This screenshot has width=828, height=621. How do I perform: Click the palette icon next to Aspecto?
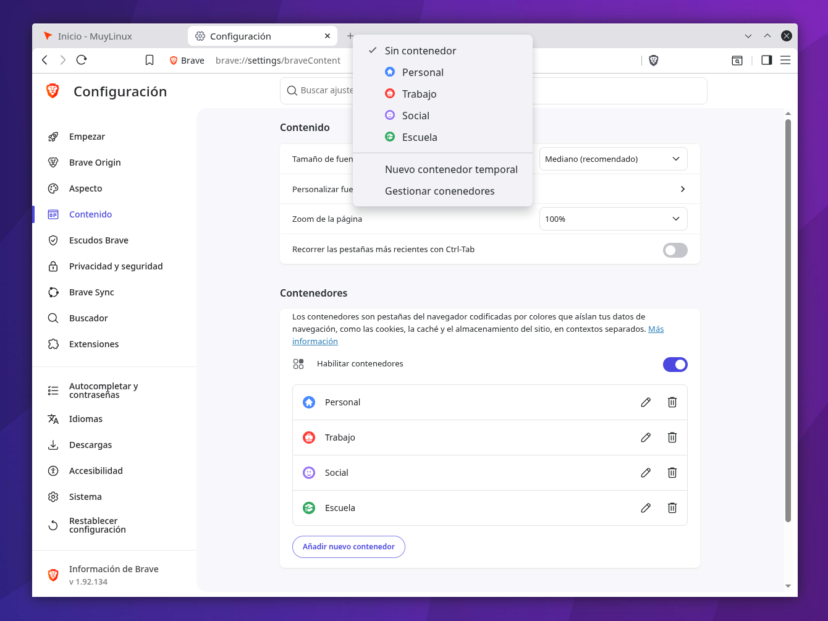(x=53, y=188)
